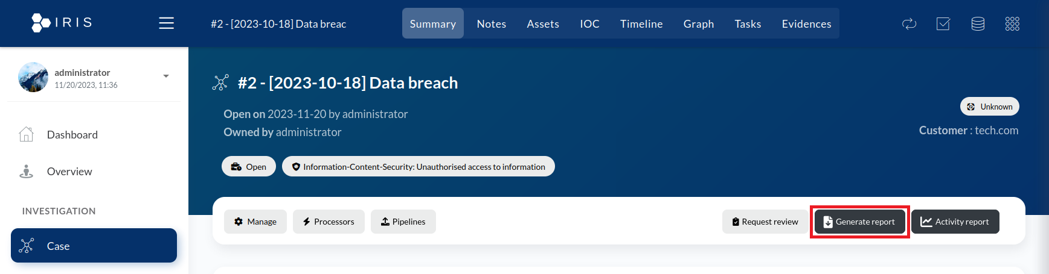Click the administrator avatar picture
The height and width of the screenshot is (274, 1049).
[33, 77]
